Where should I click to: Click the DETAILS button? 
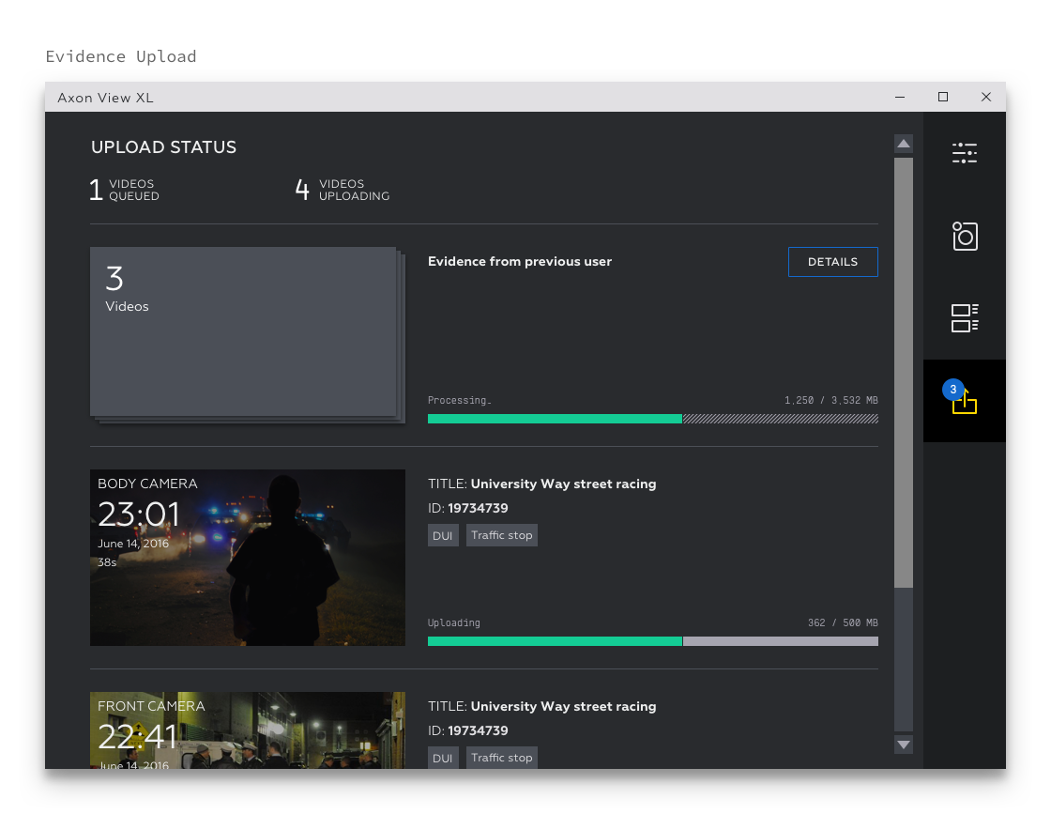(x=832, y=262)
